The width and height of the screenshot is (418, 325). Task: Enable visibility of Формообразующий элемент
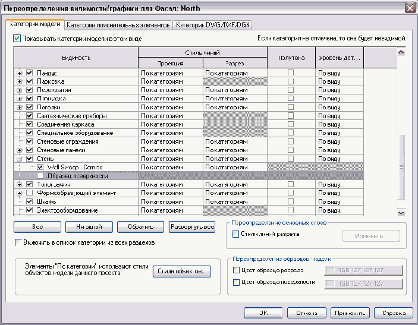[29, 193]
